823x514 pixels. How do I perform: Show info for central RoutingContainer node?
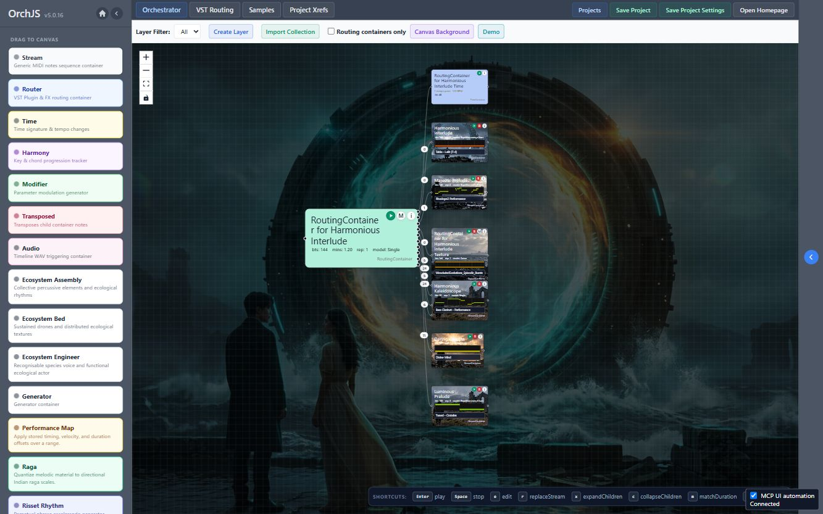(411, 215)
